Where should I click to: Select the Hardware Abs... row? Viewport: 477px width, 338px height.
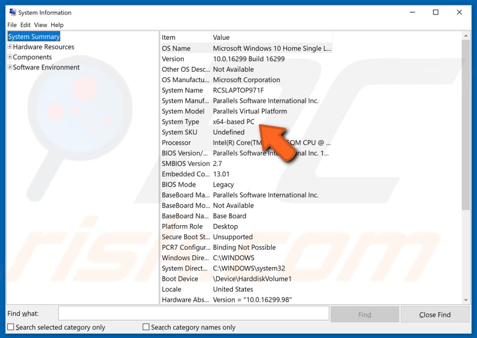click(246, 299)
